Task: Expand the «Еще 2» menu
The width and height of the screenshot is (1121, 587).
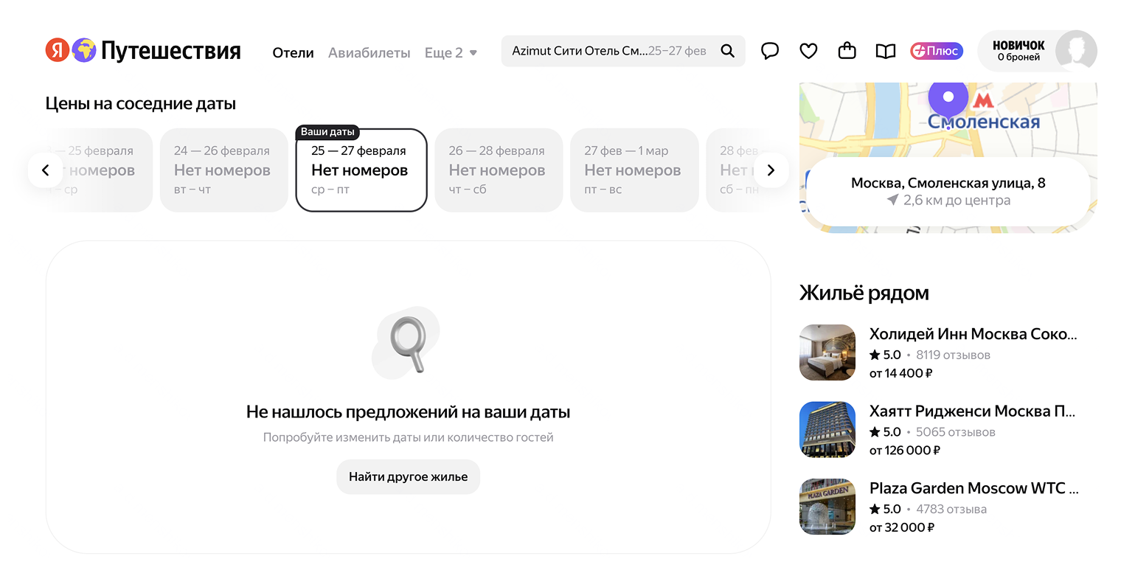Action: 451,52
